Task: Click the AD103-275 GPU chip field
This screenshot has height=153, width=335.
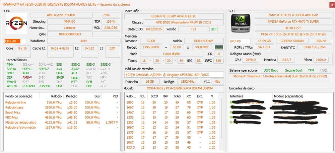Action: click(293, 28)
